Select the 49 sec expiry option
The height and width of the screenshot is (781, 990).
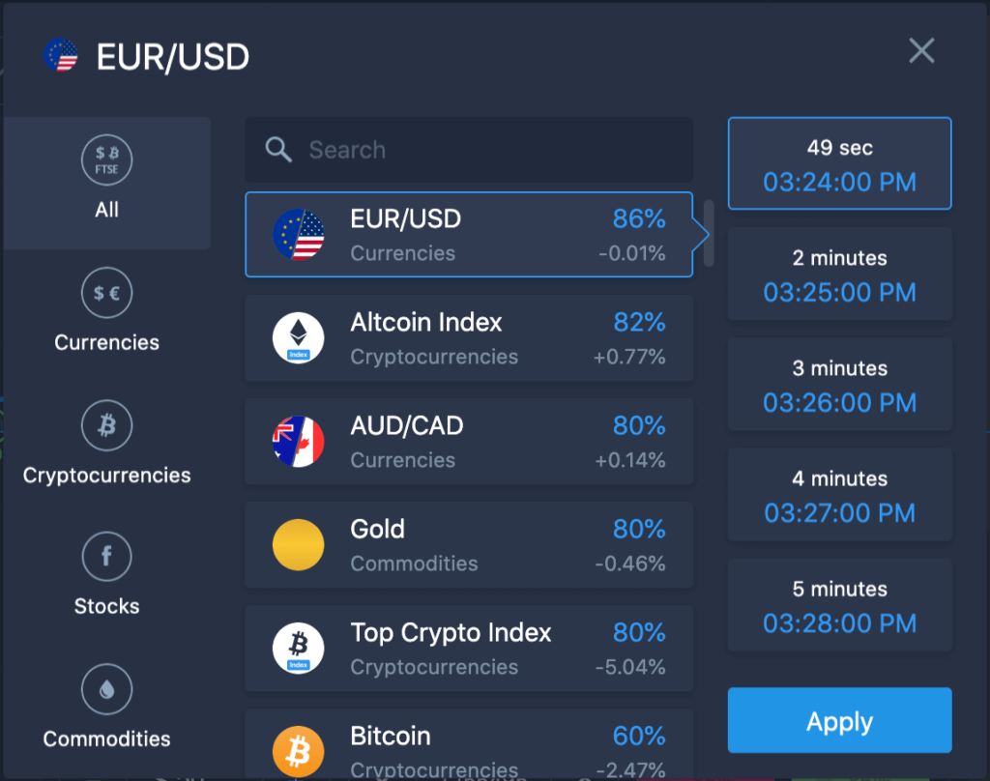[x=839, y=163]
